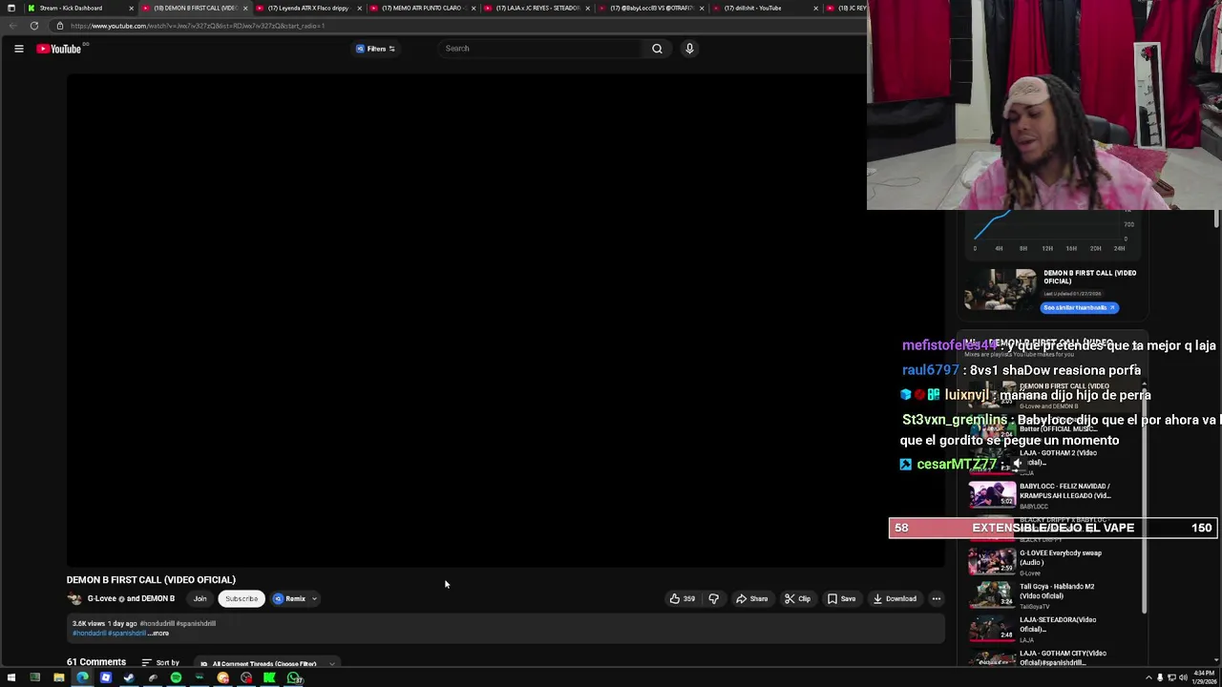Viewport: 1222px width, 687px height.
Task: Like the video with thumbs-up 359
Action: (682, 599)
